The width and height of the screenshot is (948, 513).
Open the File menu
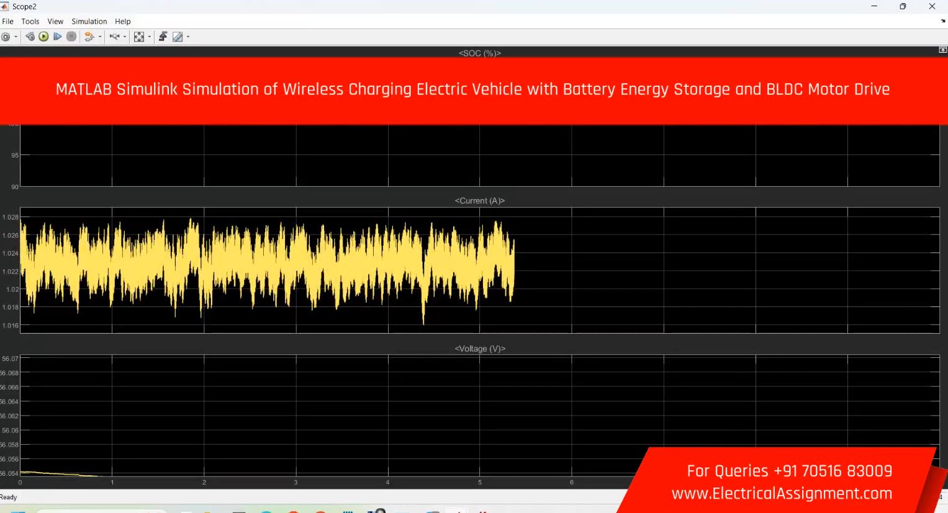(x=7, y=21)
